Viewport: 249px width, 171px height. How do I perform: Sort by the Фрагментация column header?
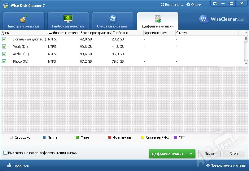click(x=156, y=33)
